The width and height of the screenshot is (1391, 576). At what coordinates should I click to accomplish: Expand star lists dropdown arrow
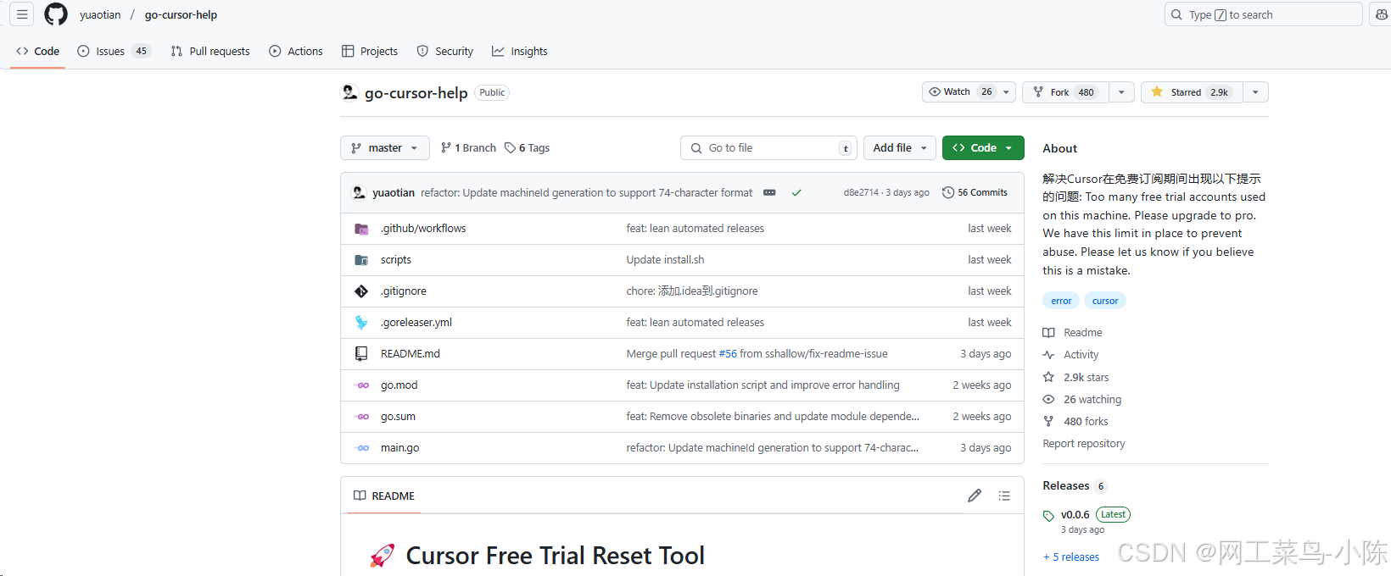click(x=1255, y=92)
